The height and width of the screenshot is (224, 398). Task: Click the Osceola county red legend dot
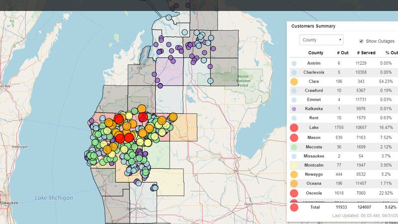tap(294, 193)
